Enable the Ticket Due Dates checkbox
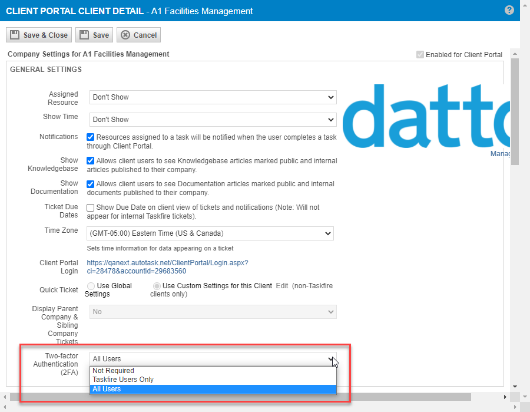This screenshot has width=530, height=412. pos(90,207)
